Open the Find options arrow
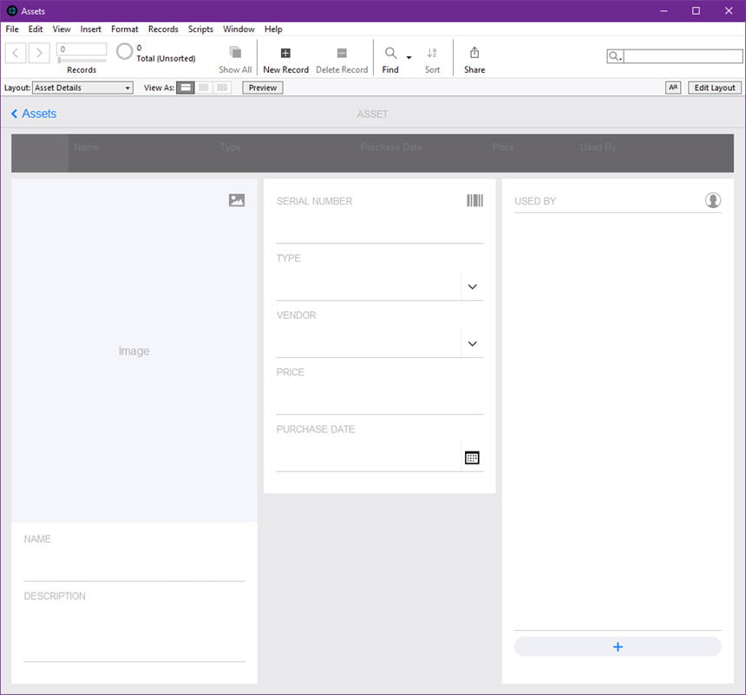The image size is (746, 695). [x=409, y=57]
